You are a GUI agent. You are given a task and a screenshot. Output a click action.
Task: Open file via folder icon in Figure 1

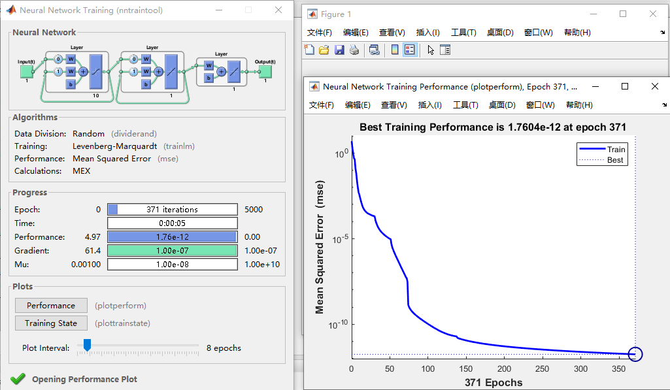click(x=324, y=50)
